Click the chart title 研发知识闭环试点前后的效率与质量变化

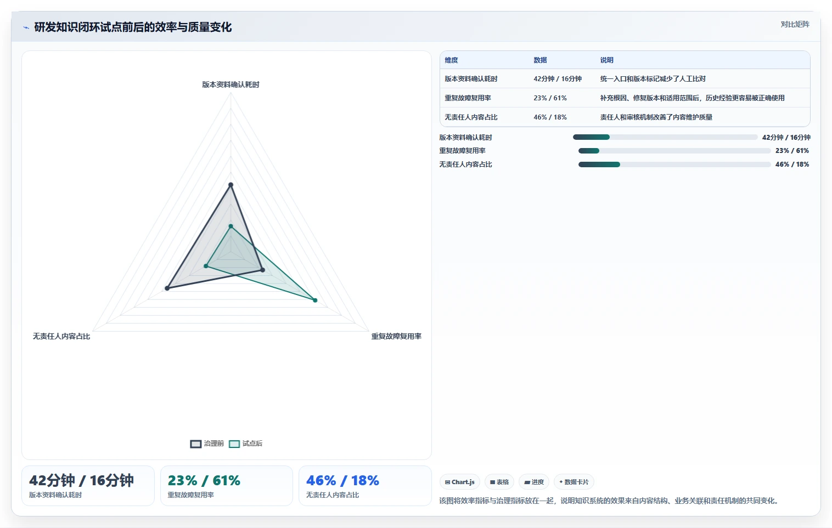[x=133, y=27]
